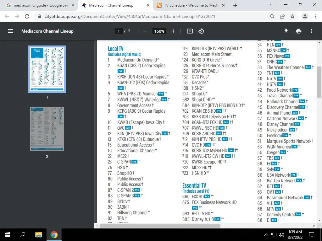View site information lock icon
Image resolution: width=322 pixels, height=241 pixels.
pyautogui.click(x=40, y=16)
